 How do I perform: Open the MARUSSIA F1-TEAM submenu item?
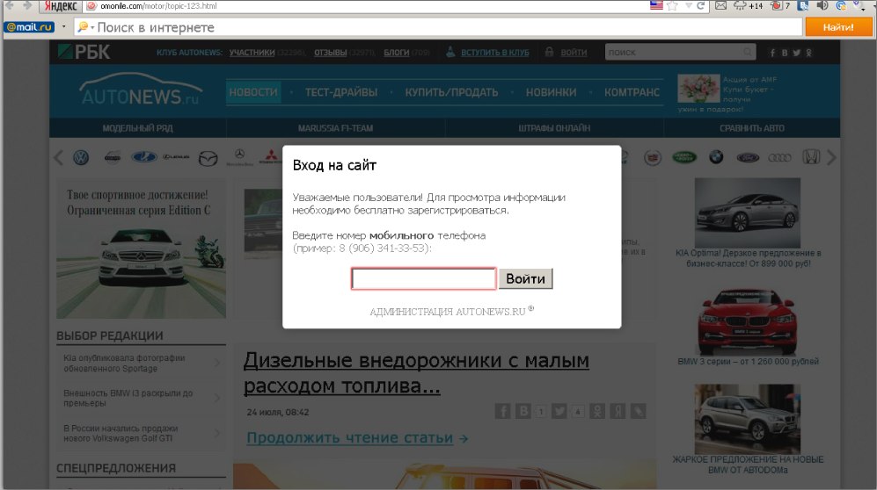point(336,128)
